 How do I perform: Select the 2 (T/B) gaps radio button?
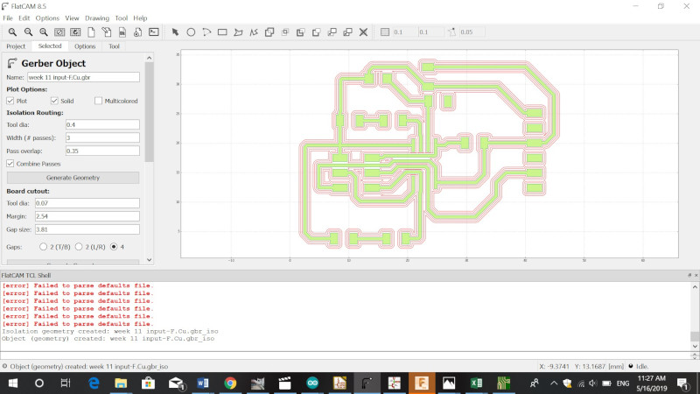(x=43, y=247)
